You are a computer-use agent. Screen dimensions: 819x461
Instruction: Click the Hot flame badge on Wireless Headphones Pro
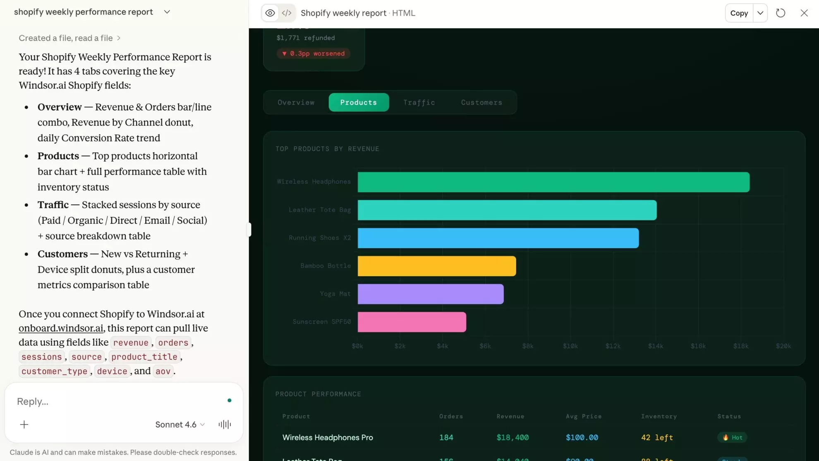tap(732, 437)
